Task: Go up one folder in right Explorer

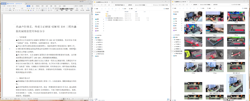Action: click(x=180, y=4)
